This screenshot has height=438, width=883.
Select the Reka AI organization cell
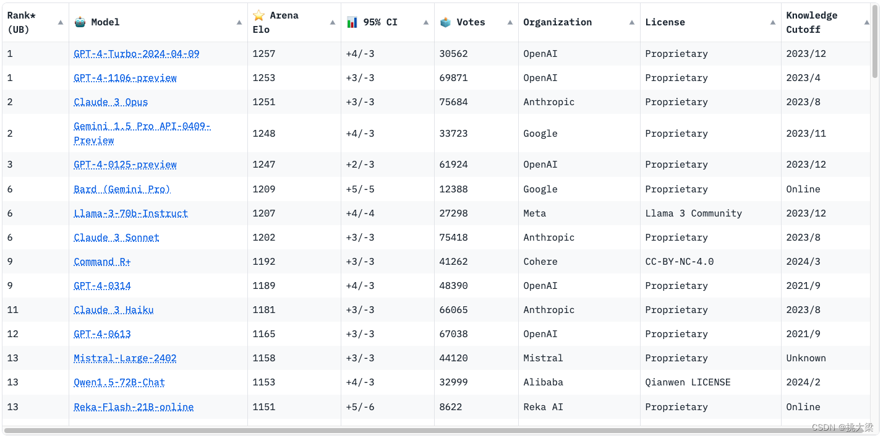tap(579, 407)
